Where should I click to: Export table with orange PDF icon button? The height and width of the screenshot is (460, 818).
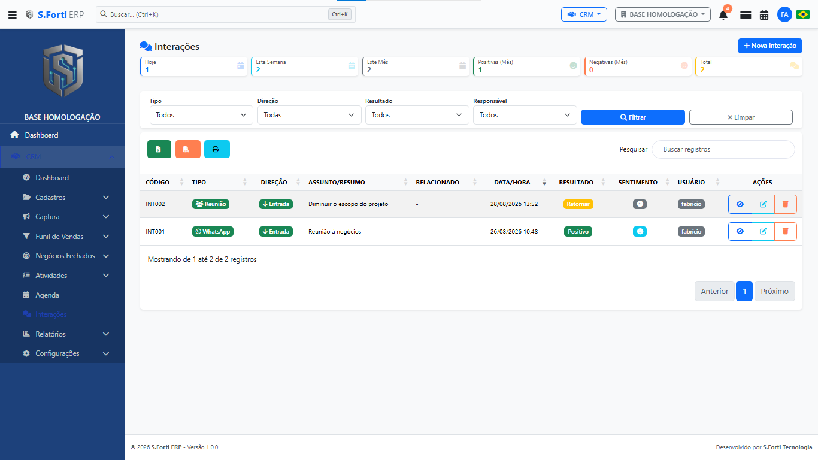[x=188, y=149]
